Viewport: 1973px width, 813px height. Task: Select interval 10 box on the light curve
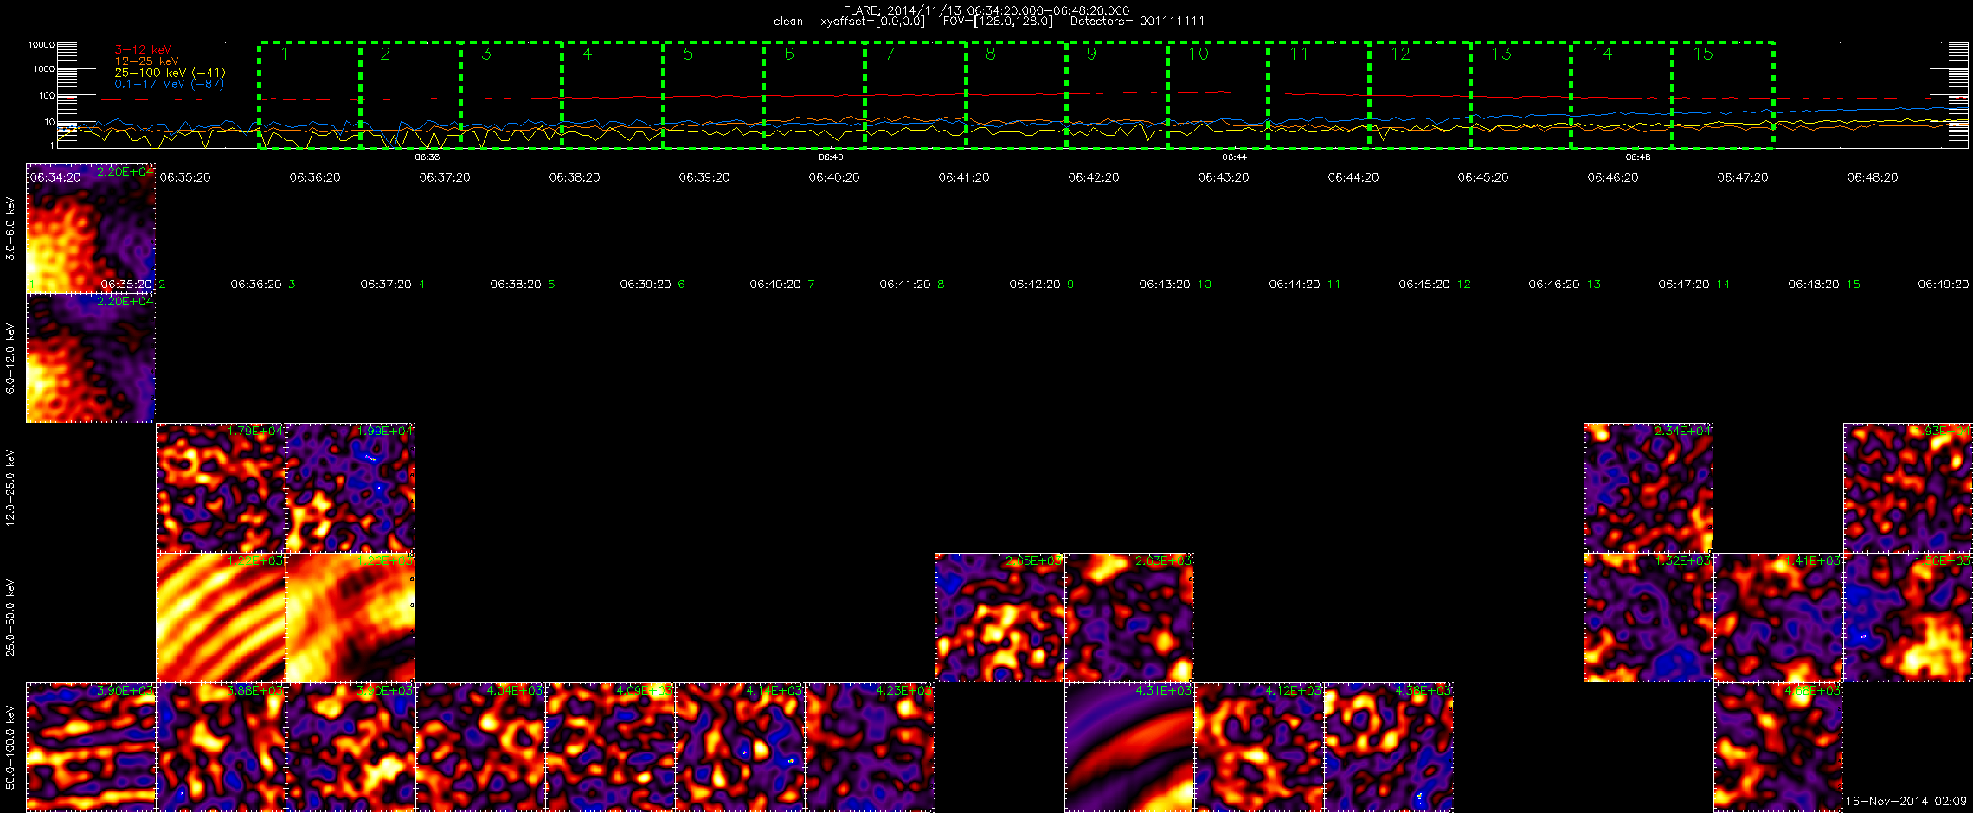click(1218, 95)
